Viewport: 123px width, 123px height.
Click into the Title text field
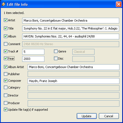(x=71, y=28)
